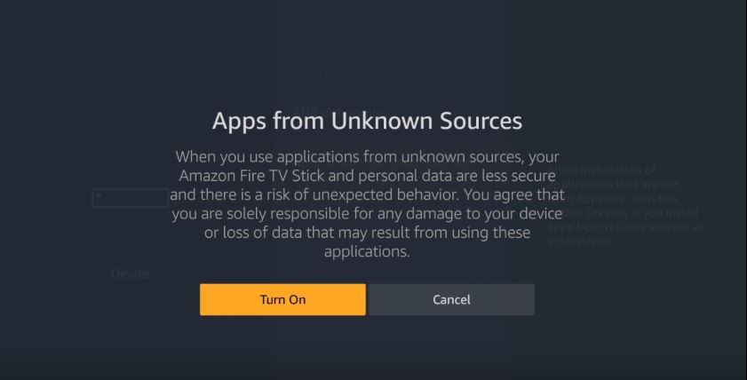Screen dimensions: 747x380
Task: Click 'When you use applications' first line
Action: (x=367, y=156)
